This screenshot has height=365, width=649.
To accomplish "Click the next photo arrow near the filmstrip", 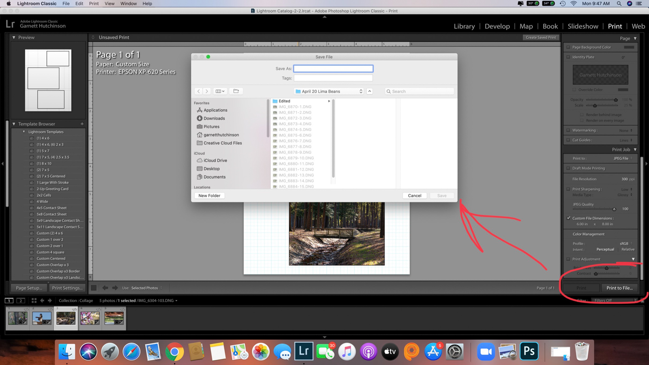I will (x=50, y=301).
